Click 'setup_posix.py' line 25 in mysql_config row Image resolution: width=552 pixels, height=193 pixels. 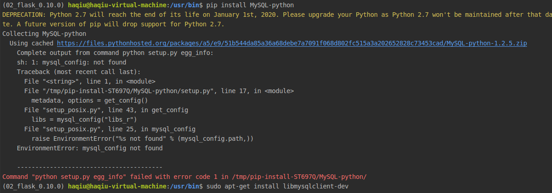tap(110, 129)
